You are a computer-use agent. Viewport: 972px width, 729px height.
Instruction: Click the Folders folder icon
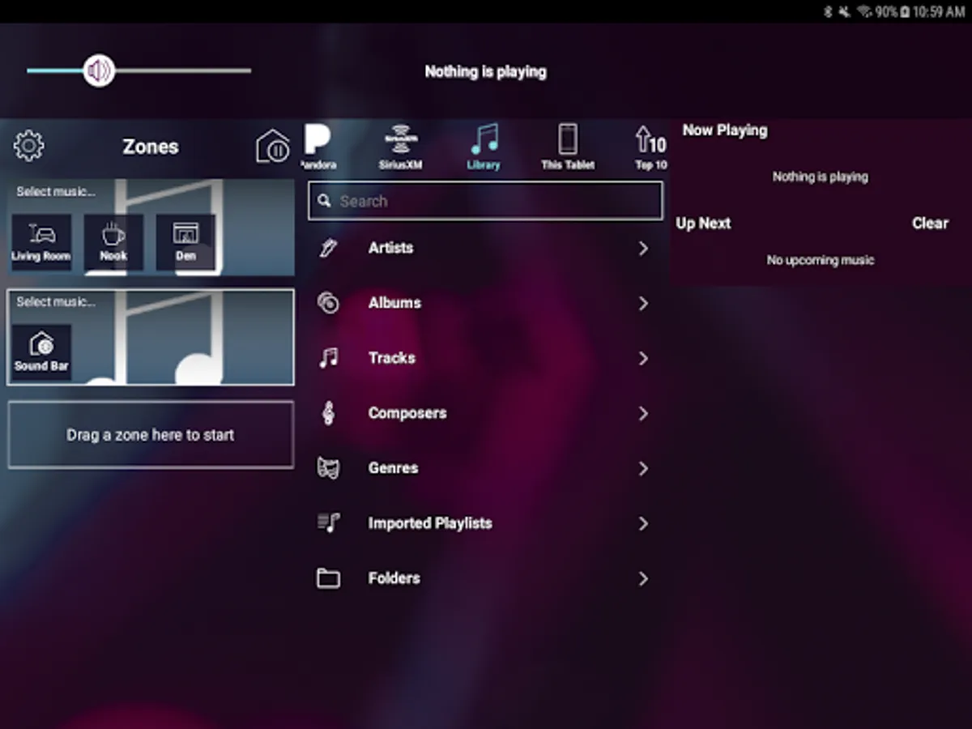click(x=328, y=578)
